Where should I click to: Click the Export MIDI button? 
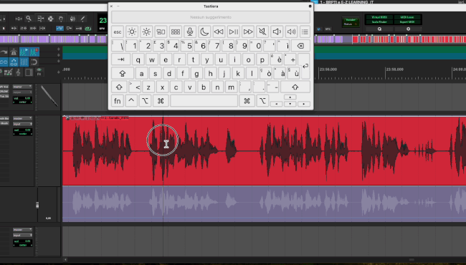407,22
